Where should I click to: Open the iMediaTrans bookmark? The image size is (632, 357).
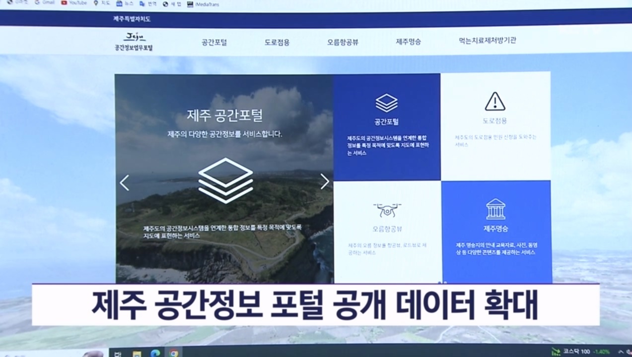pyautogui.click(x=203, y=4)
